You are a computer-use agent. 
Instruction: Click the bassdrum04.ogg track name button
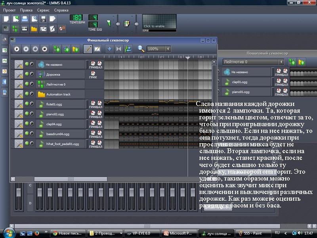point(61,134)
